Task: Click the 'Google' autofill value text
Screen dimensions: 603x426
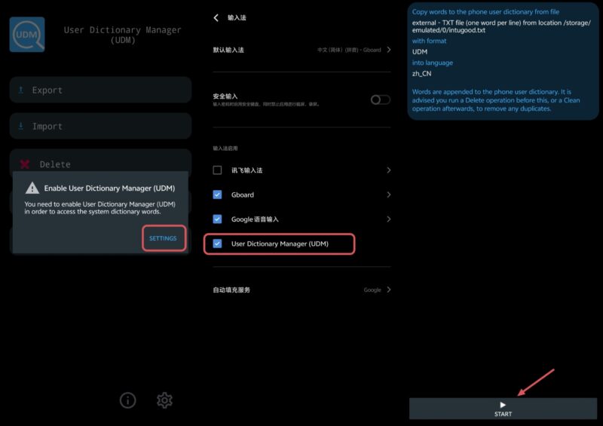Action: coord(372,290)
